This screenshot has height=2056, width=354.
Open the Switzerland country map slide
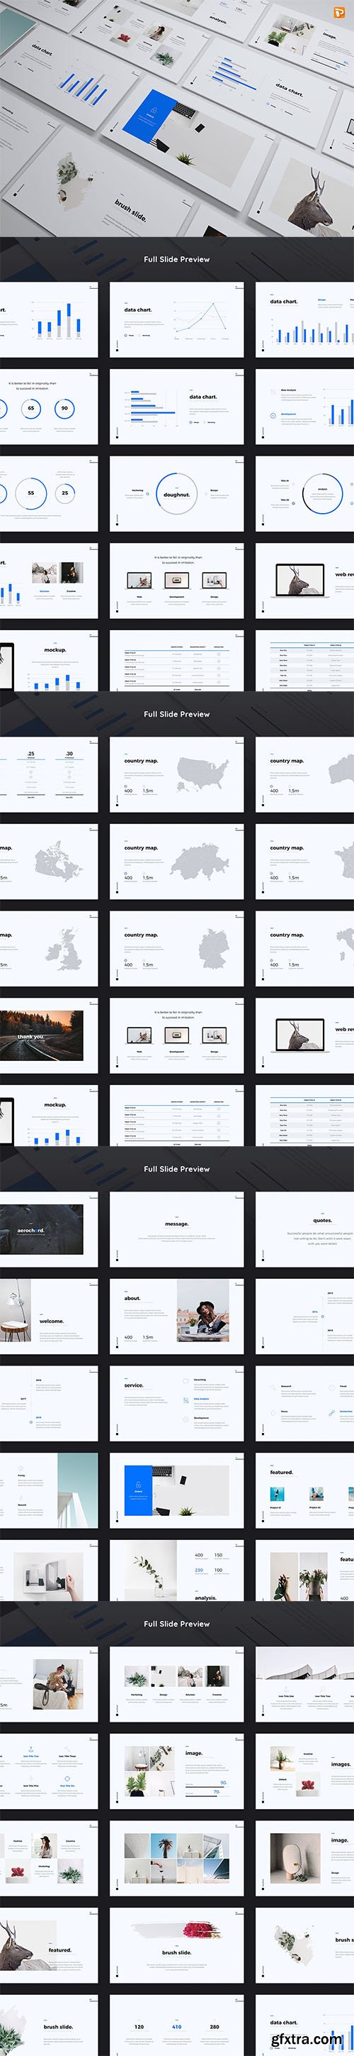[x=176, y=861]
